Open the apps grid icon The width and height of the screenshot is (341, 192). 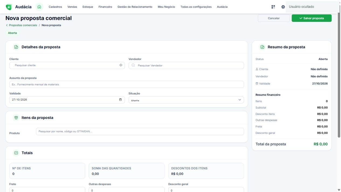(273, 7)
